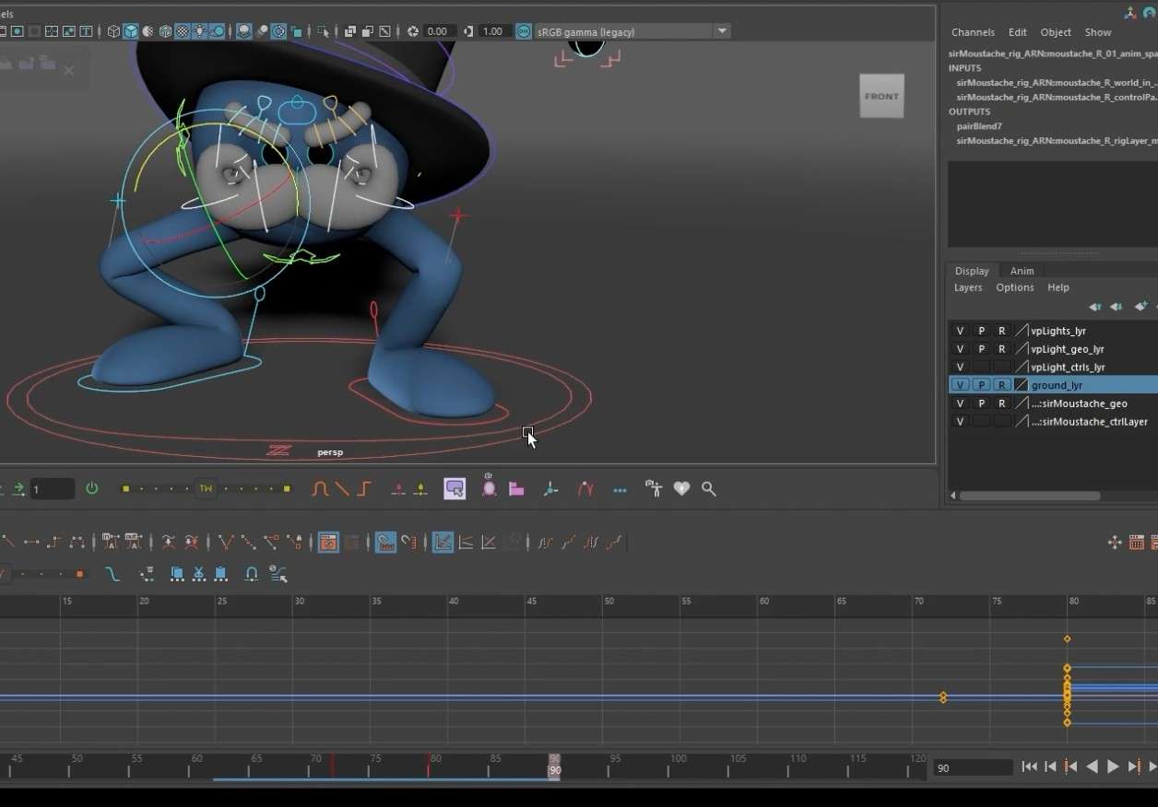The height and width of the screenshot is (807, 1158).
Task: Open the Layers menu in layer editor
Action: pos(968,287)
